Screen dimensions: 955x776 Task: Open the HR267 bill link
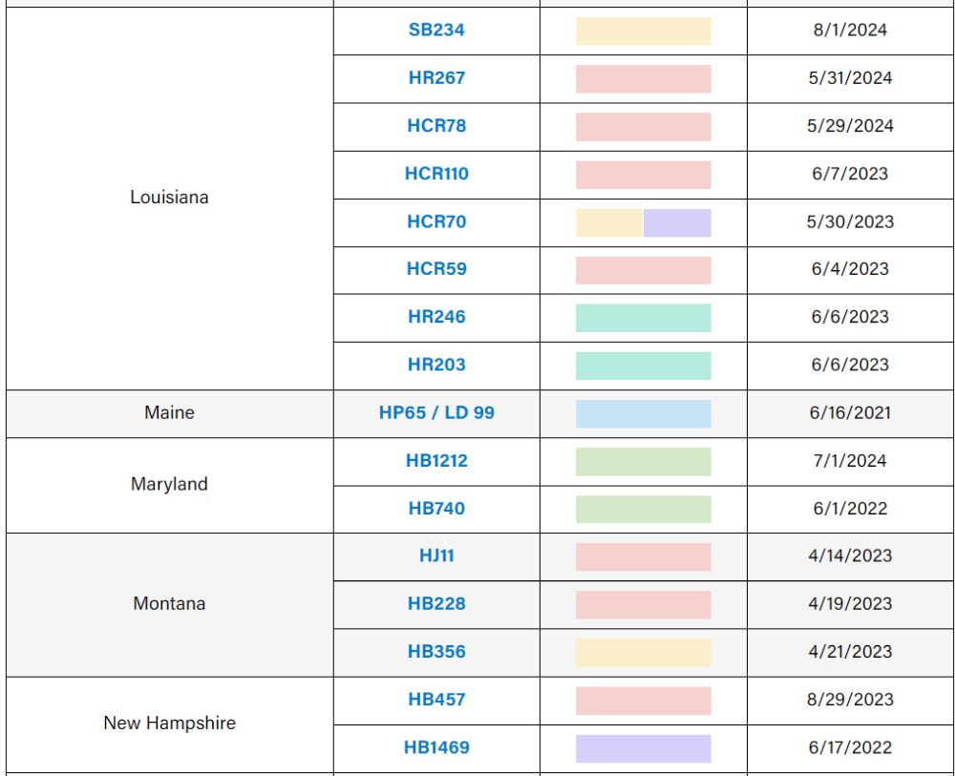click(x=436, y=78)
